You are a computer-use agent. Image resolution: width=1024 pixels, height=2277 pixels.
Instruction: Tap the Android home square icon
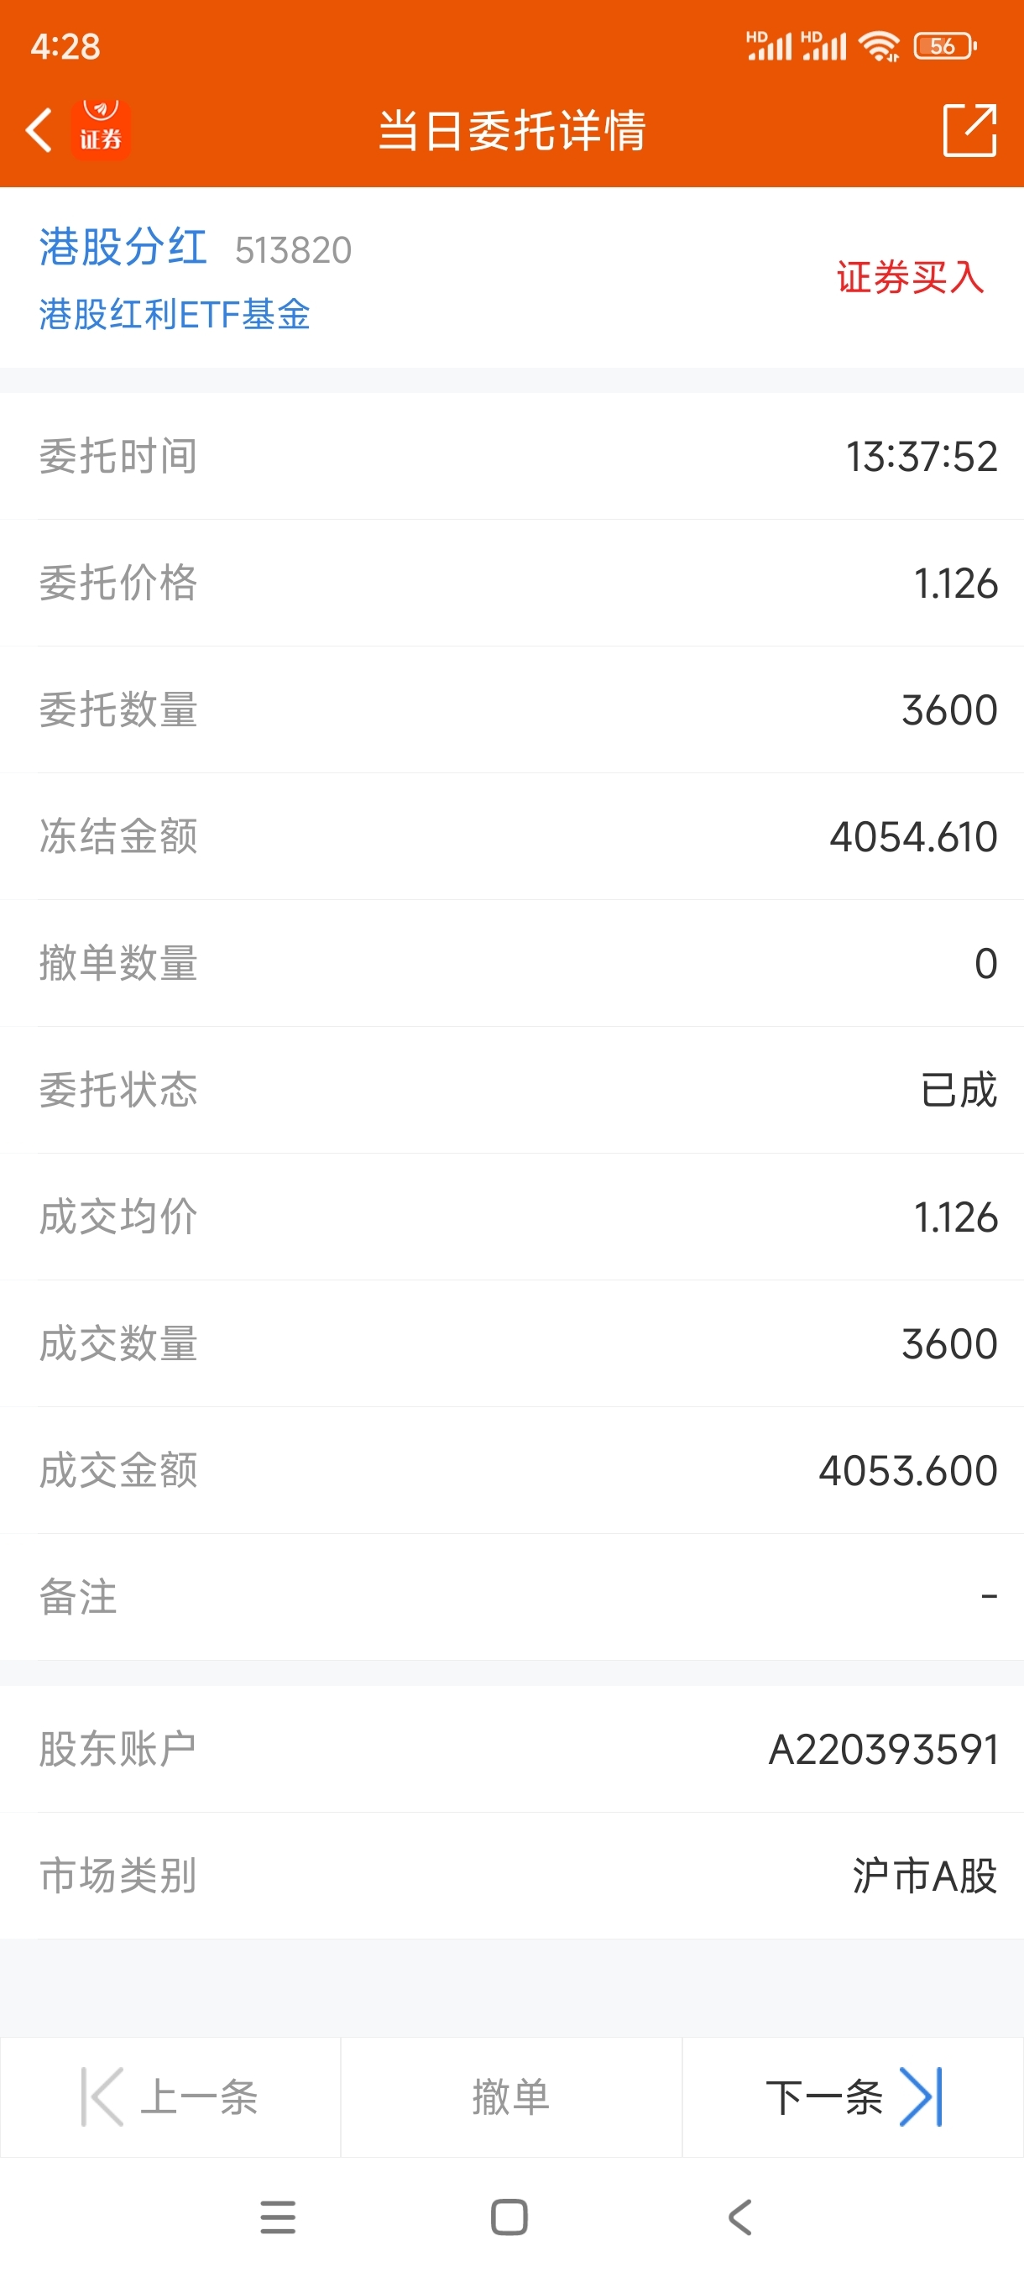click(509, 2217)
